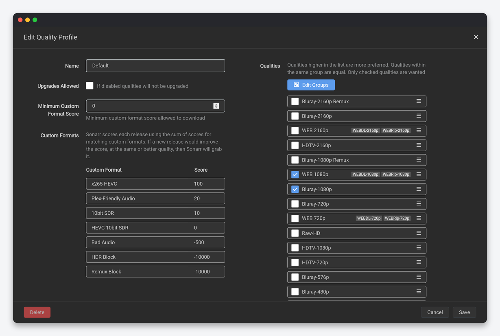The image size is (500, 336).
Task: Delete this quality profile
Action: 37,312
